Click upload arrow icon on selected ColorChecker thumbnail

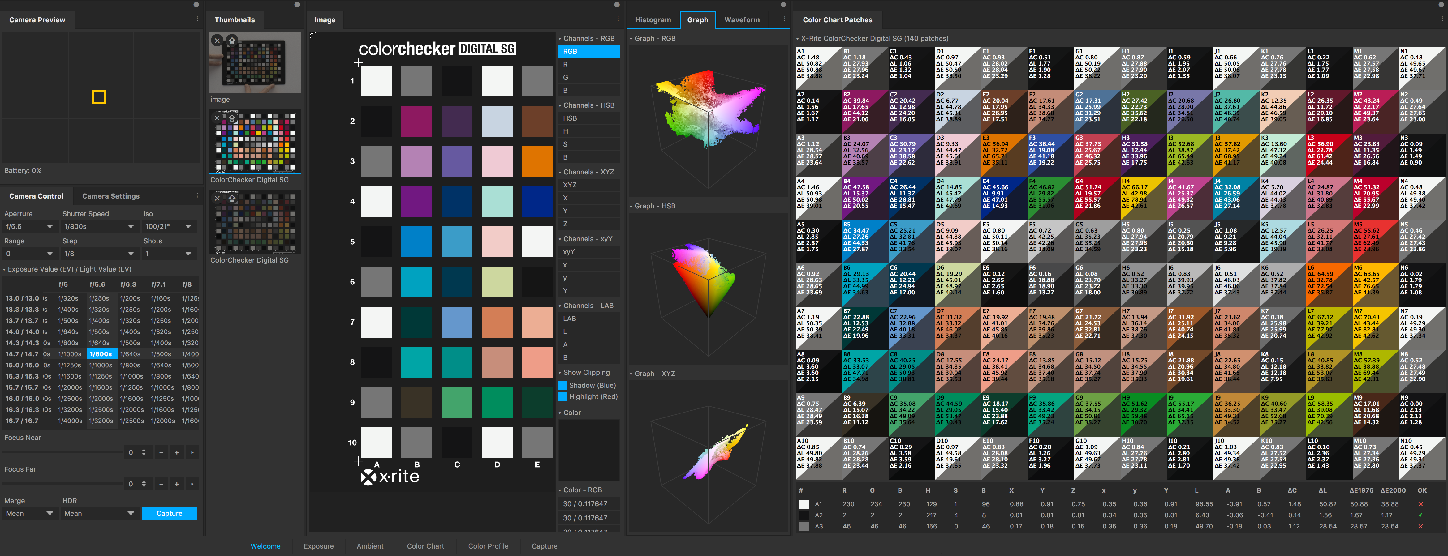(232, 118)
